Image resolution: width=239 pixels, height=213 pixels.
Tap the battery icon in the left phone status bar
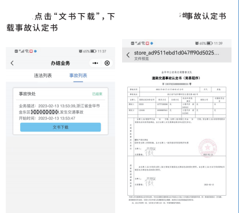pos(93,51)
